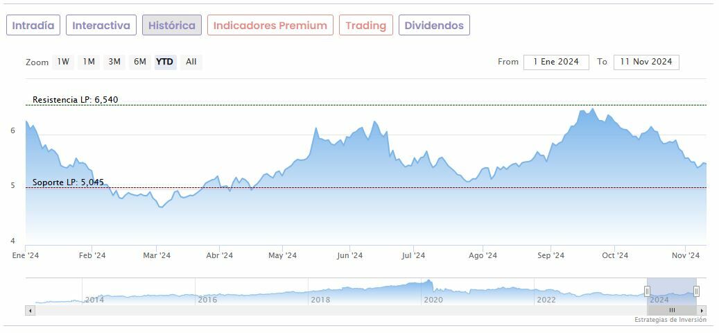Viewport: 719px width, 333px height.
Task: Click the navigator scrollbar right arrow
Action: tap(702, 310)
